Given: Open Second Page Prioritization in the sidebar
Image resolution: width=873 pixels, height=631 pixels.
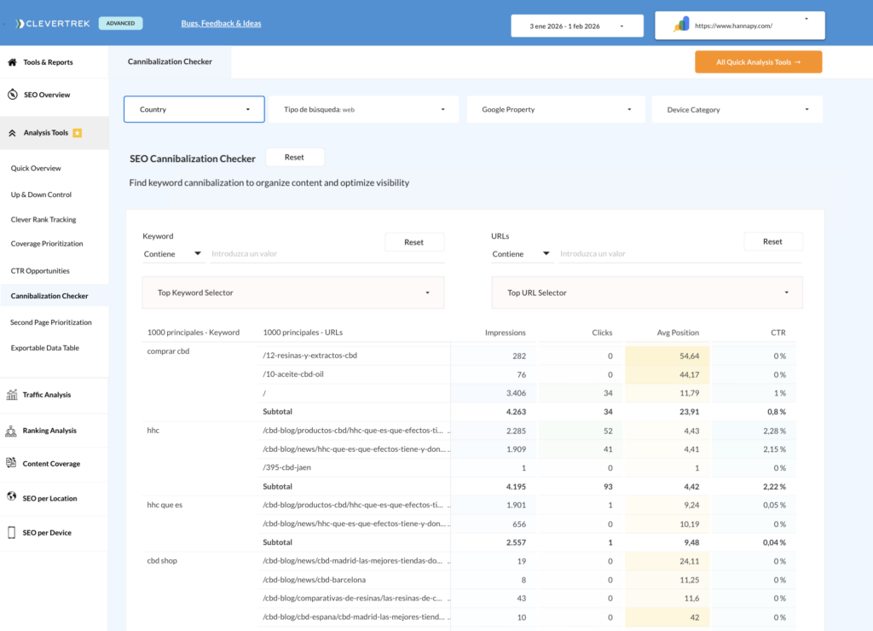Looking at the screenshot, I should (51, 322).
